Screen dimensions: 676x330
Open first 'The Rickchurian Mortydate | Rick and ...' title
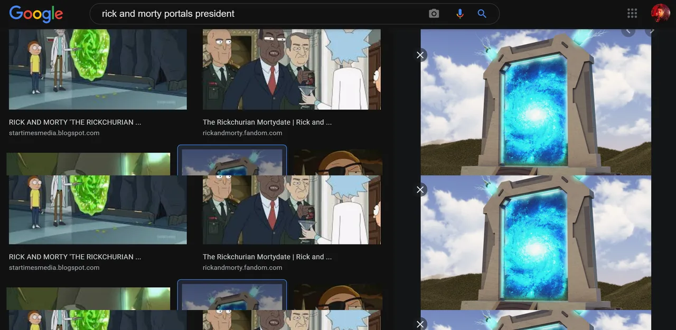pos(267,122)
